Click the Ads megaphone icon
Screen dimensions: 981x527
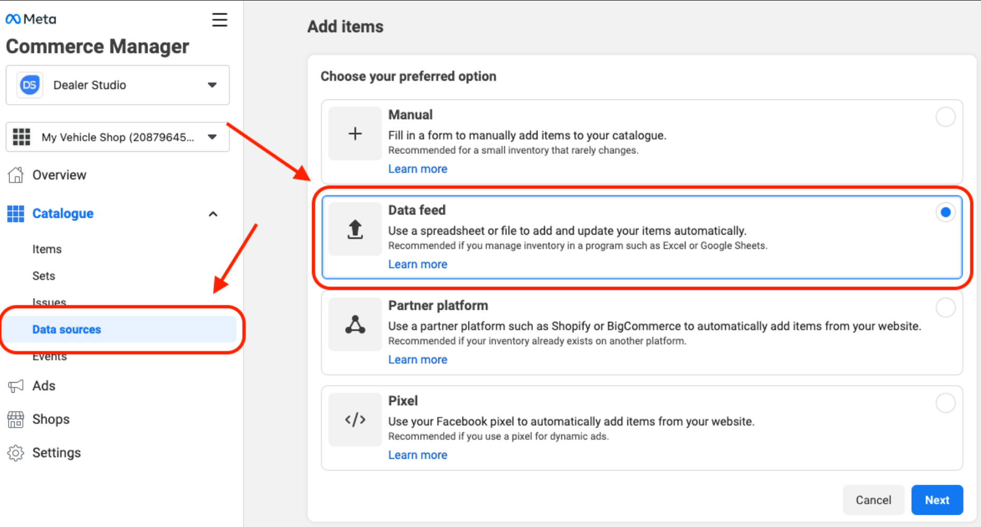point(16,386)
